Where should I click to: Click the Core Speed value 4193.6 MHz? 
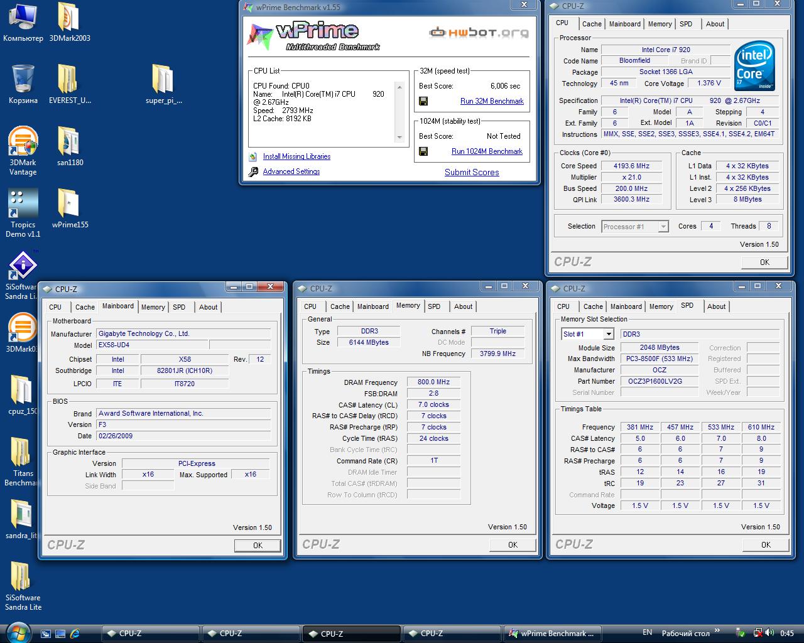click(x=631, y=166)
